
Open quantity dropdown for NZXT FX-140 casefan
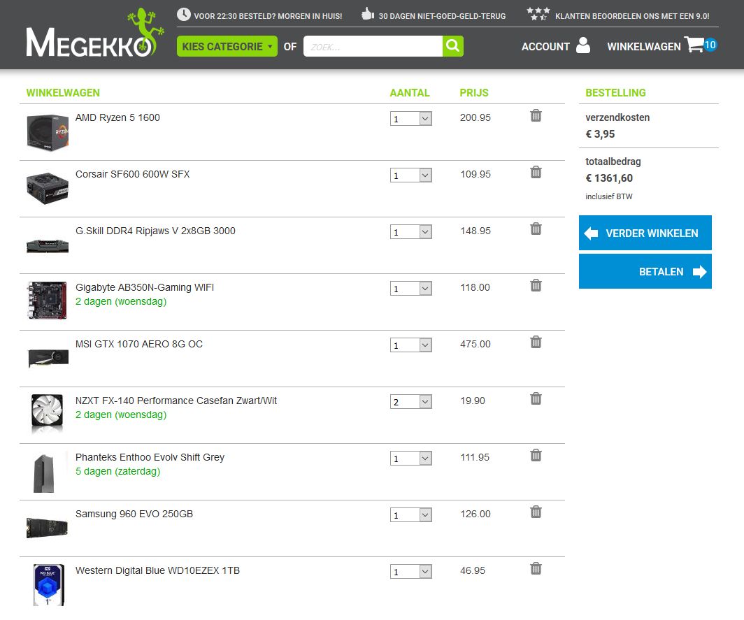pos(411,402)
